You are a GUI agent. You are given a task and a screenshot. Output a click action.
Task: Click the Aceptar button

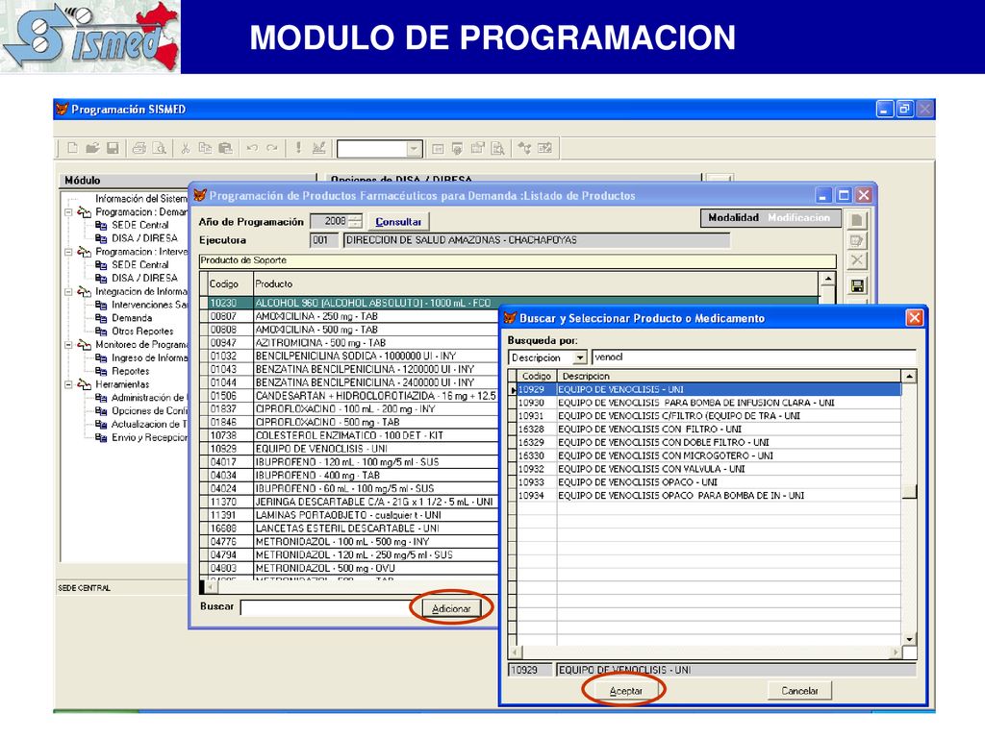625,691
